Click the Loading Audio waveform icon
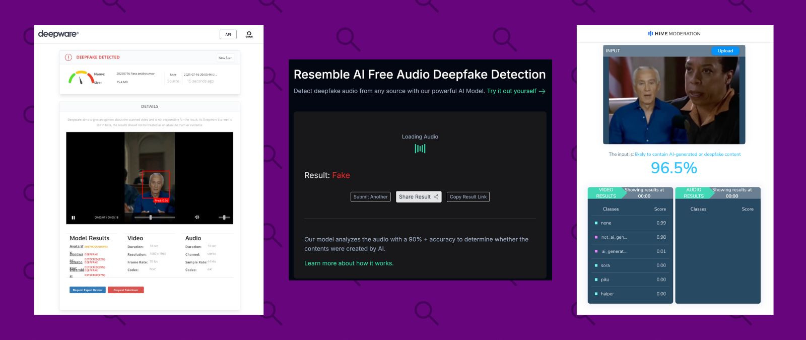The height and width of the screenshot is (340, 806). (420, 149)
